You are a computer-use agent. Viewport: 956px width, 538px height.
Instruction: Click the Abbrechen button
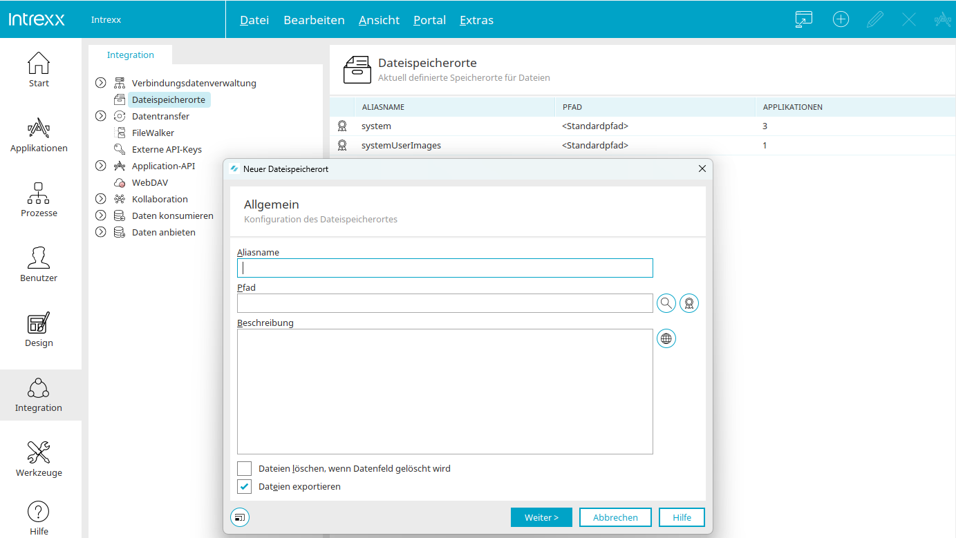coord(615,517)
